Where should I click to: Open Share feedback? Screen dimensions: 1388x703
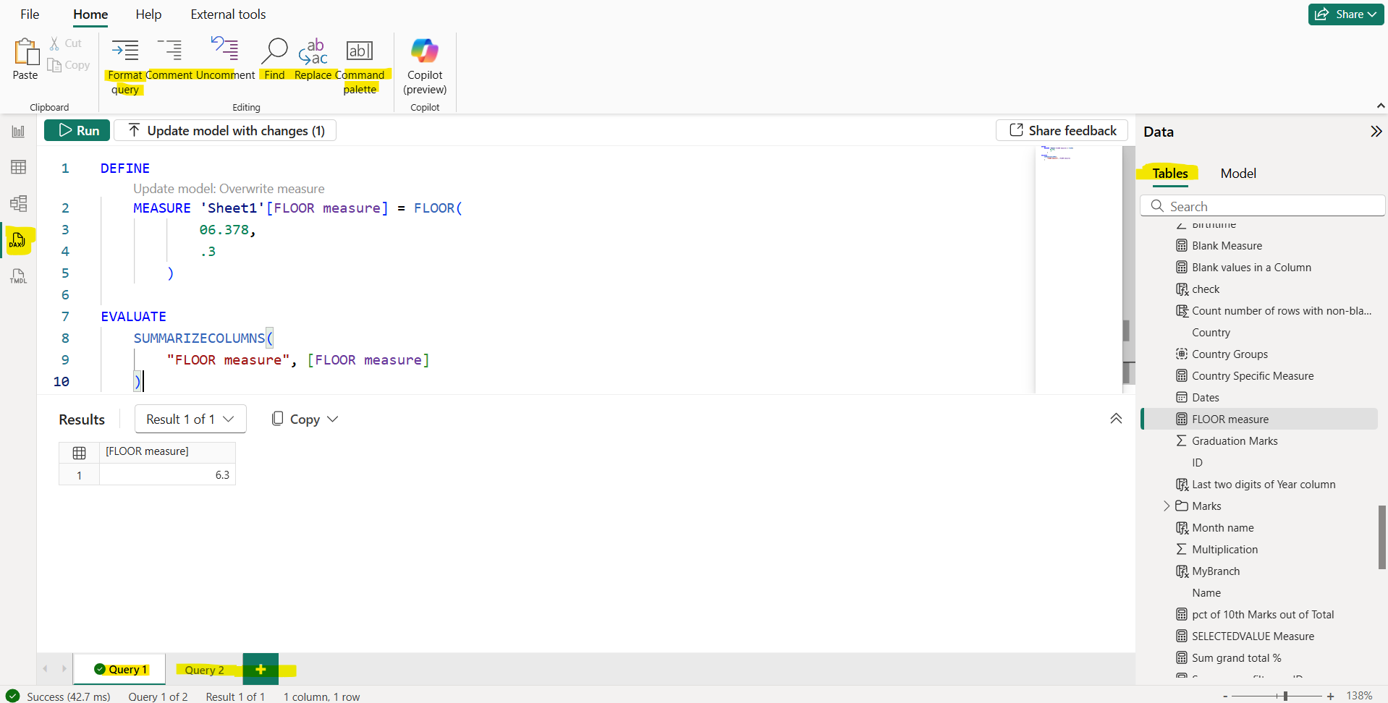[1062, 130]
